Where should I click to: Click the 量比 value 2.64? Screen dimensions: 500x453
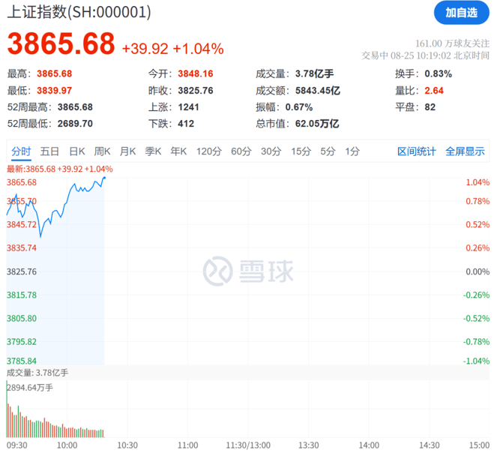[434, 91]
